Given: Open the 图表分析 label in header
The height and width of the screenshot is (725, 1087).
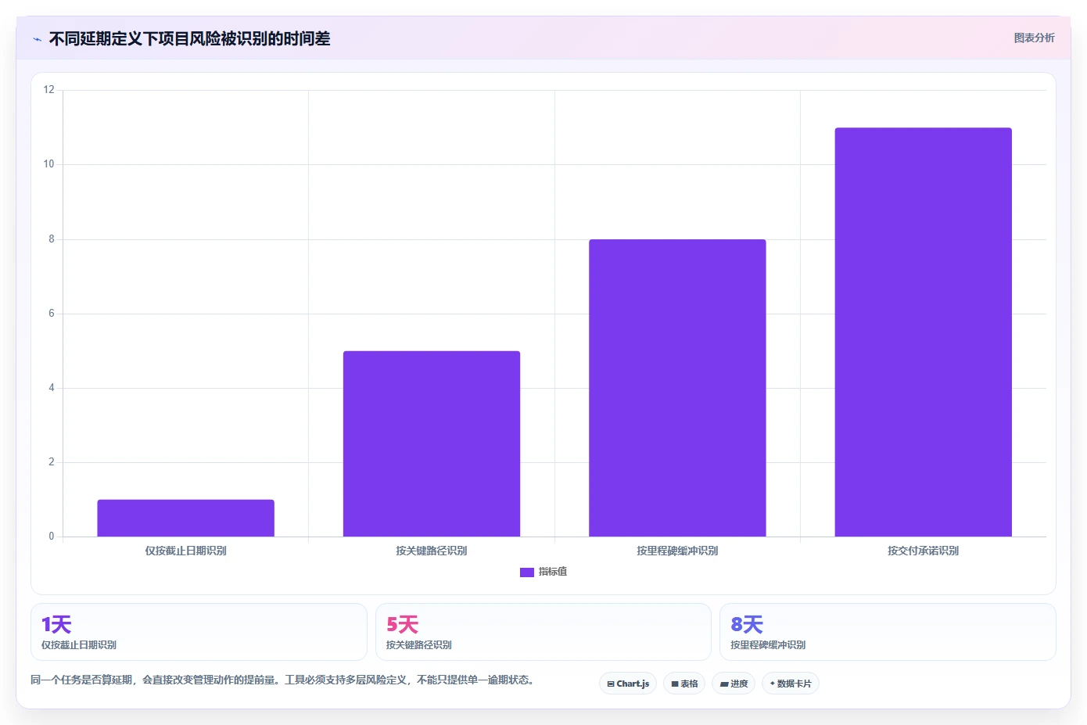Looking at the screenshot, I should tap(1034, 38).
